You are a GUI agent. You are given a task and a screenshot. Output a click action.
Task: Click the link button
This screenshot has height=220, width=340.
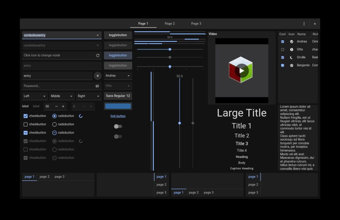[x=118, y=116]
